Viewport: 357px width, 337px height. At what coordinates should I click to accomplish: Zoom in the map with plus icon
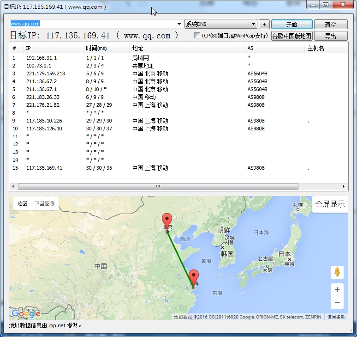point(337,289)
